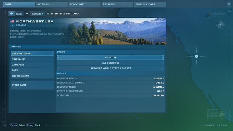Select the All Buildings selector
The height and width of the screenshot is (131, 233).
click(110, 63)
